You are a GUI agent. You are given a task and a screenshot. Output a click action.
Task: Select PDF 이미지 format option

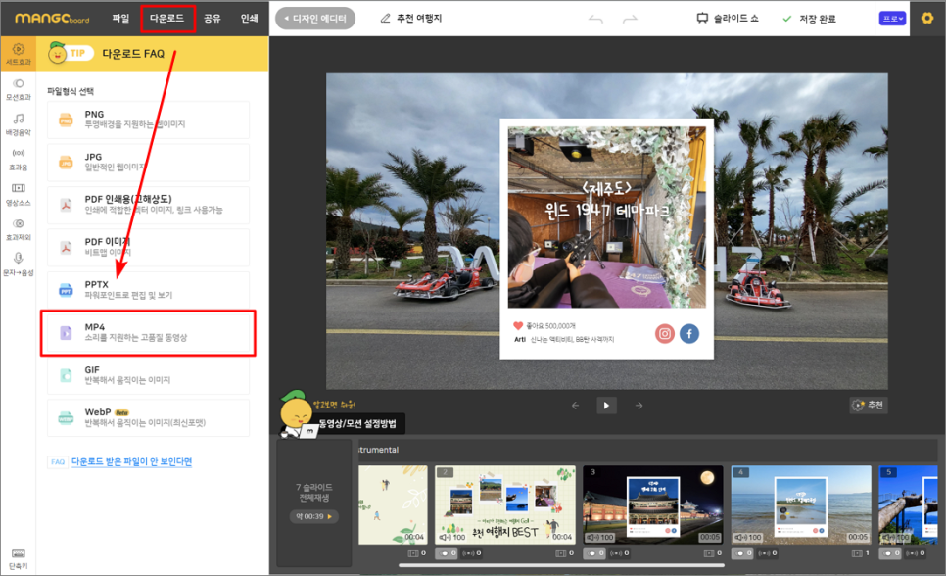tap(149, 248)
